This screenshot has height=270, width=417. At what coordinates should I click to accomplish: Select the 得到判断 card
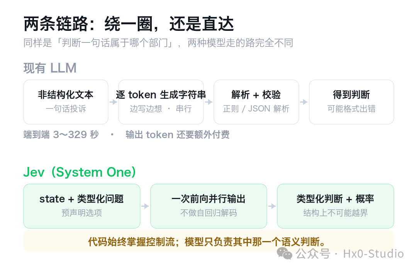click(351, 102)
